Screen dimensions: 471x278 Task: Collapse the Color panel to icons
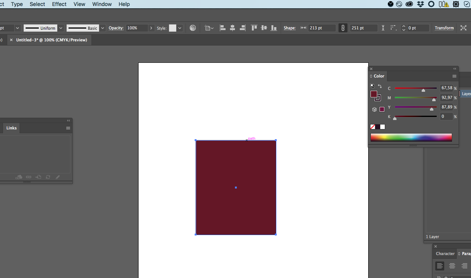pos(455,69)
